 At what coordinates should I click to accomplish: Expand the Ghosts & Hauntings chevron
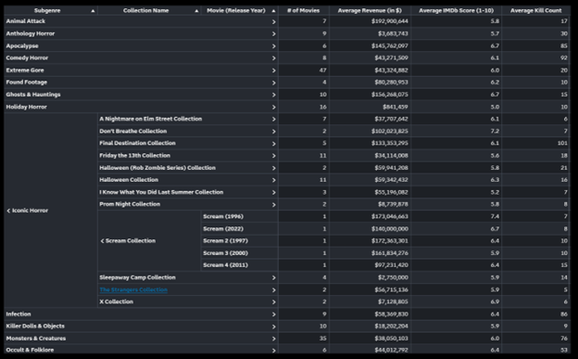(273, 95)
